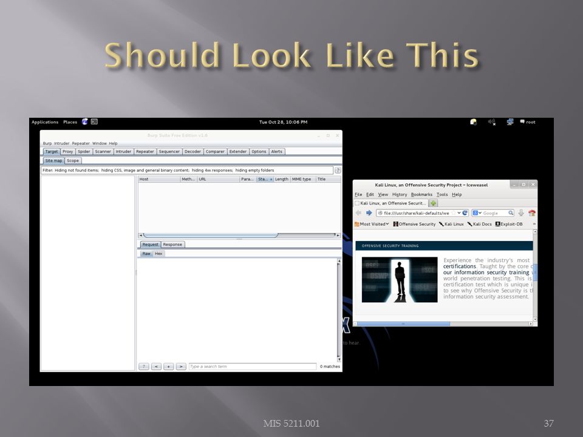583x437 pixels.
Task: Sort by the Title column header
Action: point(329,179)
